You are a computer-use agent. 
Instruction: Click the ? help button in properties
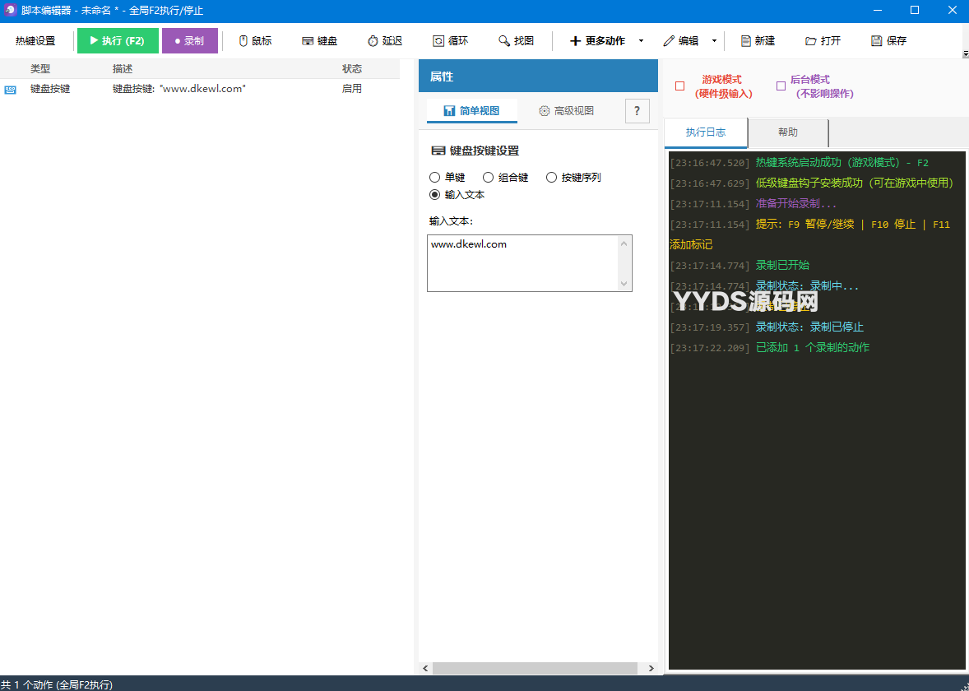tap(637, 111)
